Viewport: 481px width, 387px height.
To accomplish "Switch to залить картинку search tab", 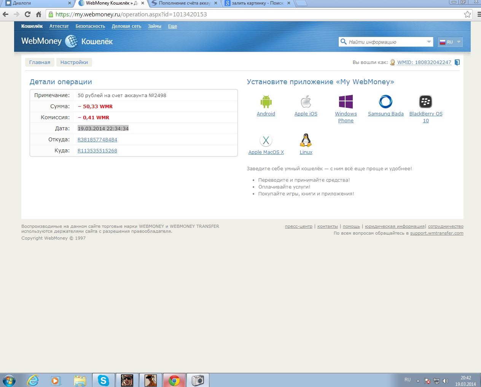I will [258, 3].
